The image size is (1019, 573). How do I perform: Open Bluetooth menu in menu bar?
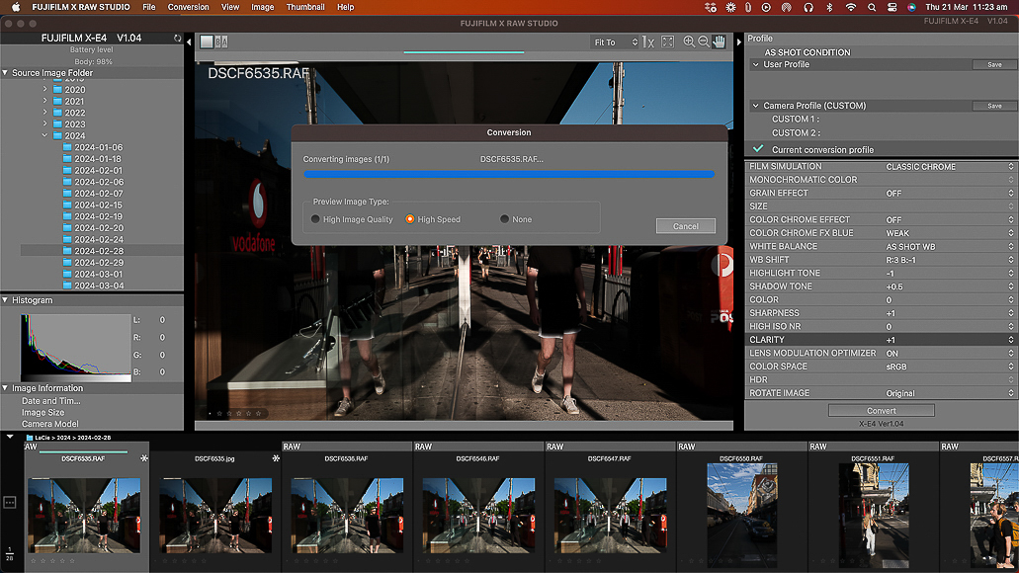pos(829,7)
